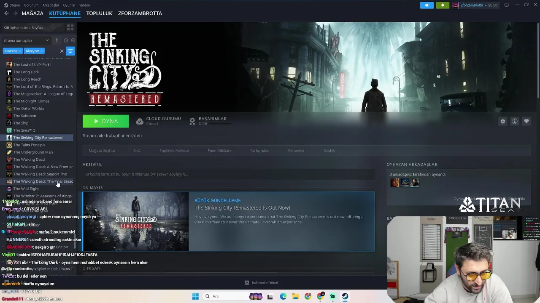Open Microsoft Edge from taskbar

pyautogui.click(x=283, y=296)
